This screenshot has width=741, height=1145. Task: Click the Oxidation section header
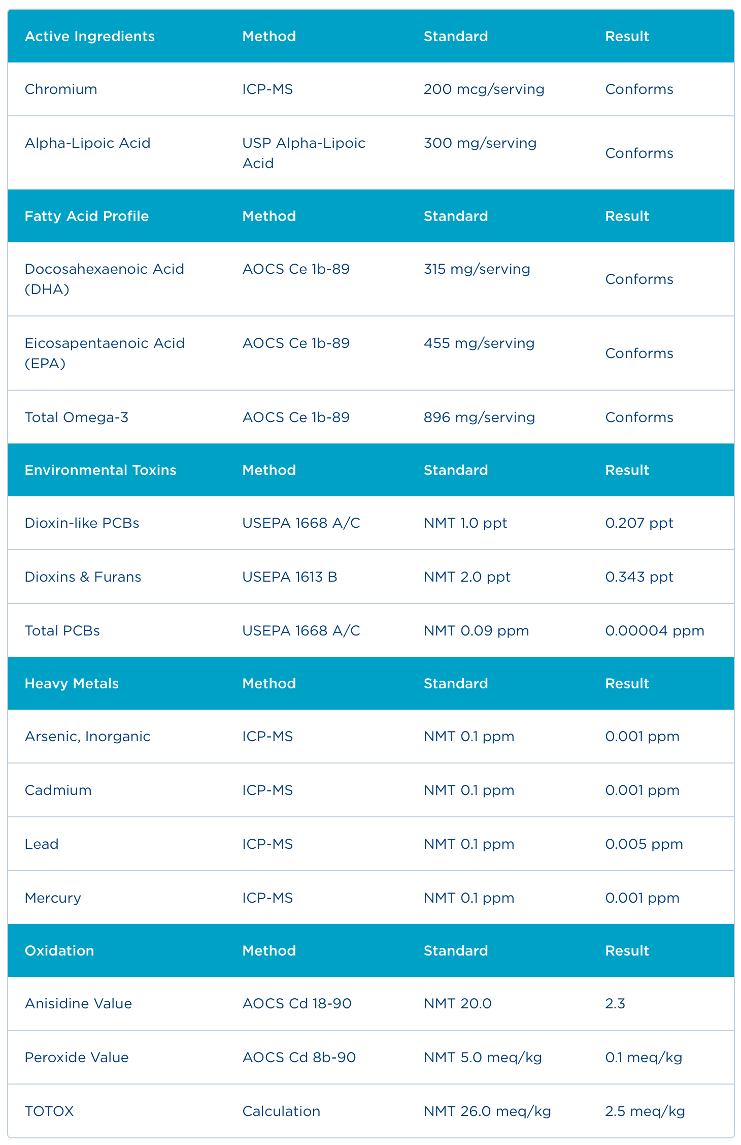click(59, 951)
